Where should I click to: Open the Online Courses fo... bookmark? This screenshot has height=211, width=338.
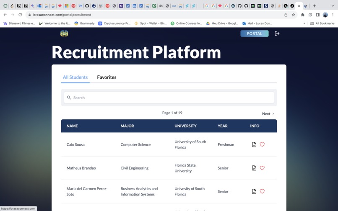point(187,23)
